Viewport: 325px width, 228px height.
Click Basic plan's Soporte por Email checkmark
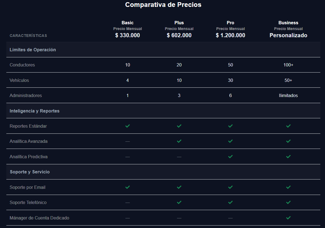[x=127, y=187]
